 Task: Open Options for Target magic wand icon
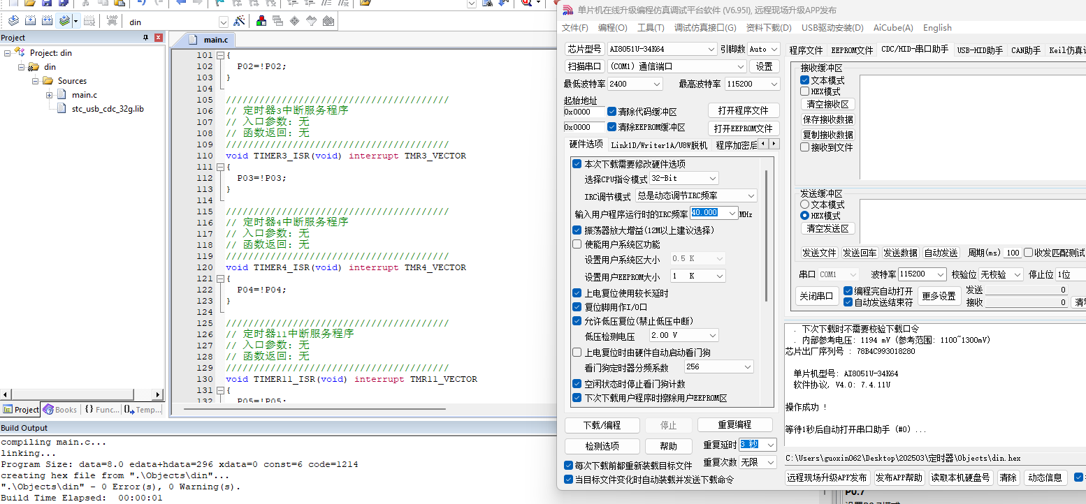(x=239, y=22)
